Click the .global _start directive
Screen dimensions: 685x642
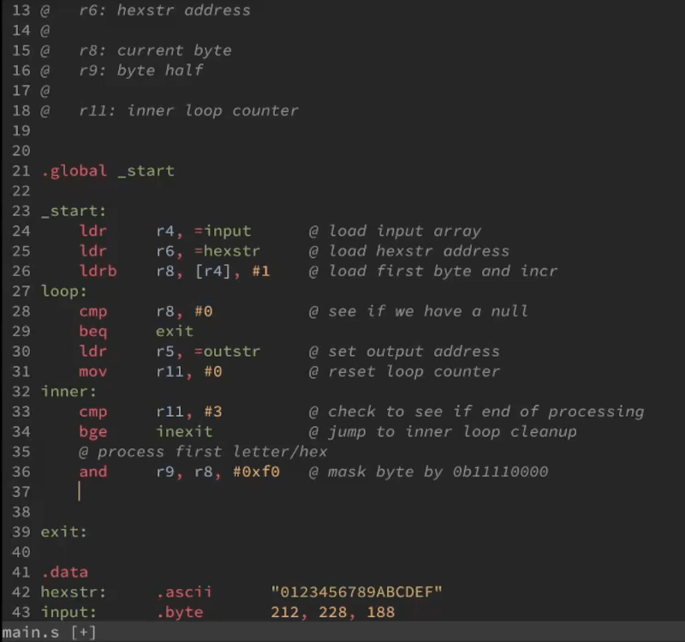108,171
